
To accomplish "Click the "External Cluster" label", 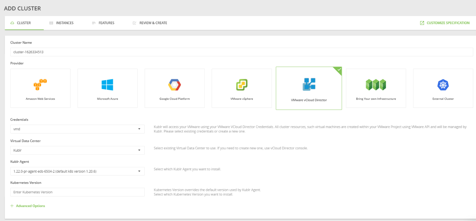I will pyautogui.click(x=443, y=99).
